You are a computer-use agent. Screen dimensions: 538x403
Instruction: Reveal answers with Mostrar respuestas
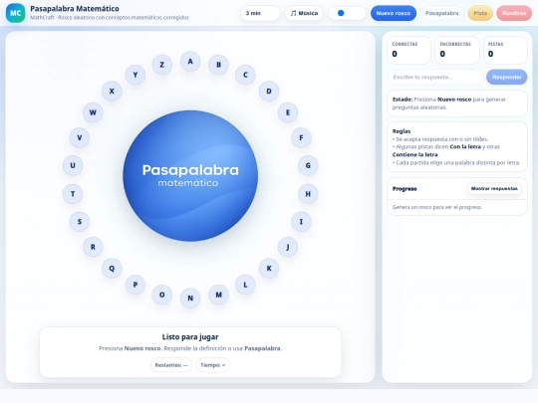pos(494,188)
